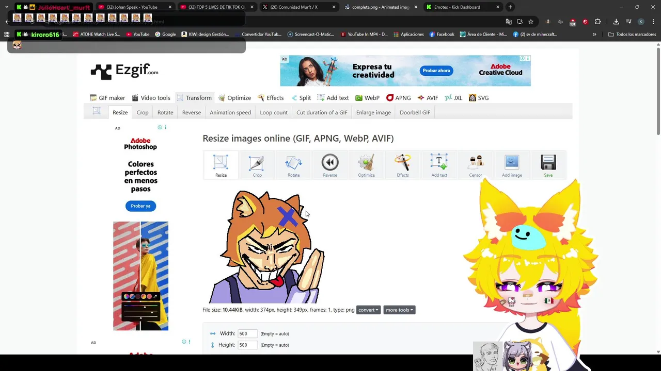661x371 pixels.
Task: Open the APNG menu item
Action: pos(399,98)
